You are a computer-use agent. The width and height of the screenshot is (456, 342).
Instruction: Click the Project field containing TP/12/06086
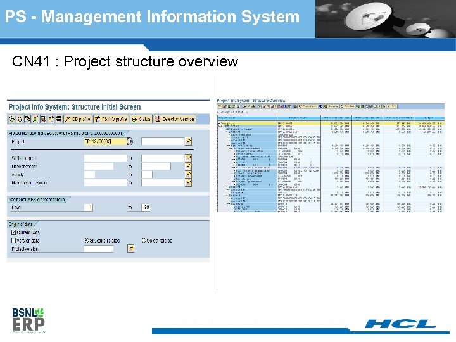105,141
